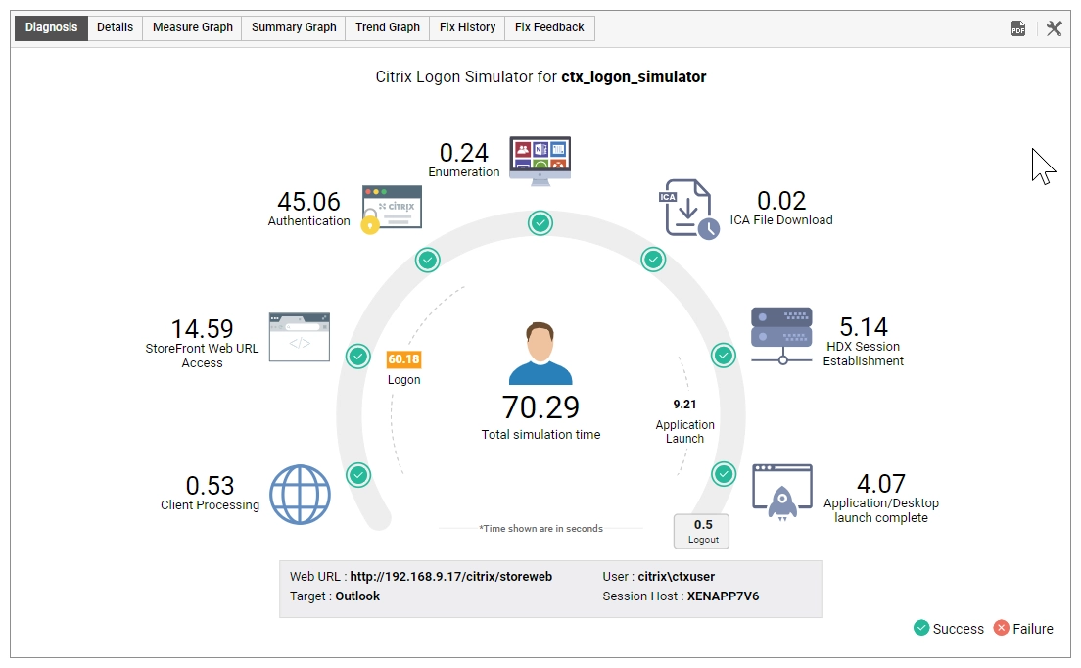
Task: Click the user name citrix\ctxuser
Action: (x=677, y=576)
